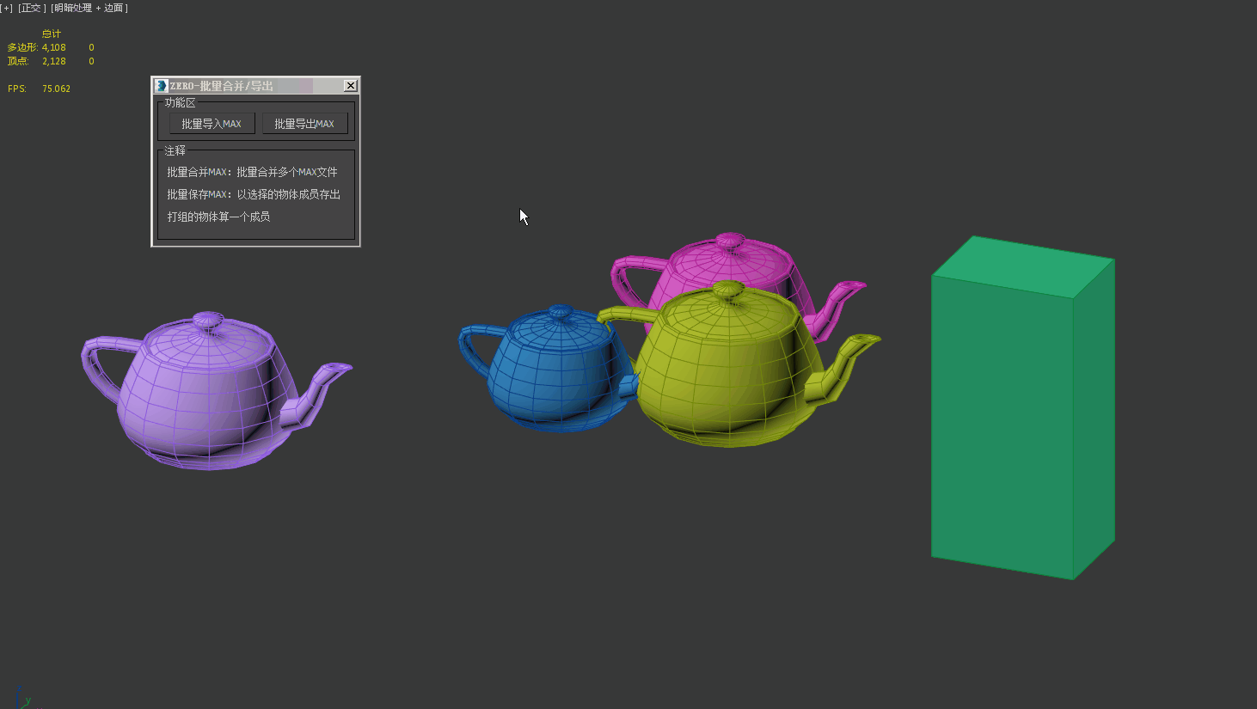Click the 批量导出MAX button
Screen dimensions: 1257x709
(x=304, y=124)
